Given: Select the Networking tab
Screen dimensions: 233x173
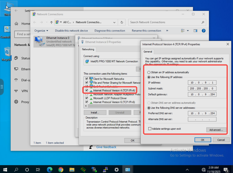Looking at the screenshot, I should 88,49.
